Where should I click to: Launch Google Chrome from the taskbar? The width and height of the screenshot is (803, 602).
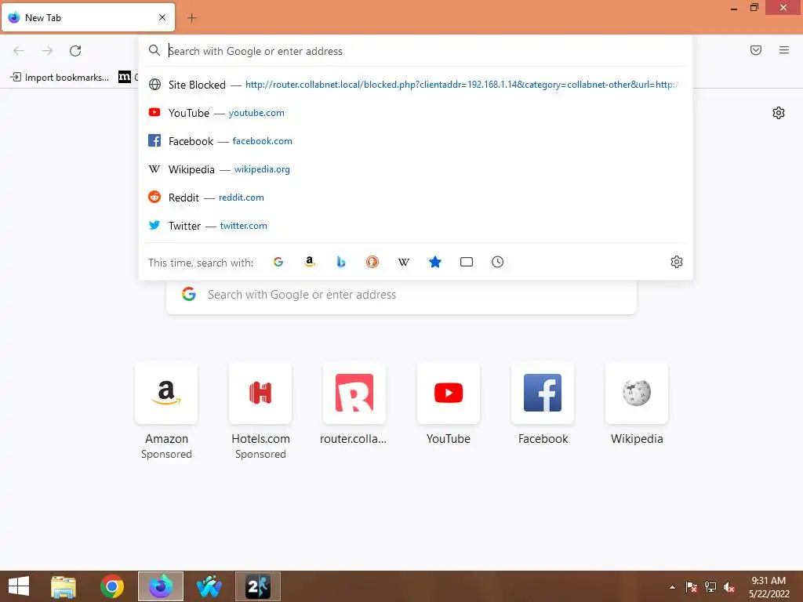pos(111,586)
